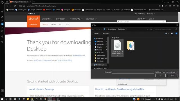Open Twitter in the browser sidebar
This screenshot has width=180, height=101.
pyautogui.click(x=2, y=24)
